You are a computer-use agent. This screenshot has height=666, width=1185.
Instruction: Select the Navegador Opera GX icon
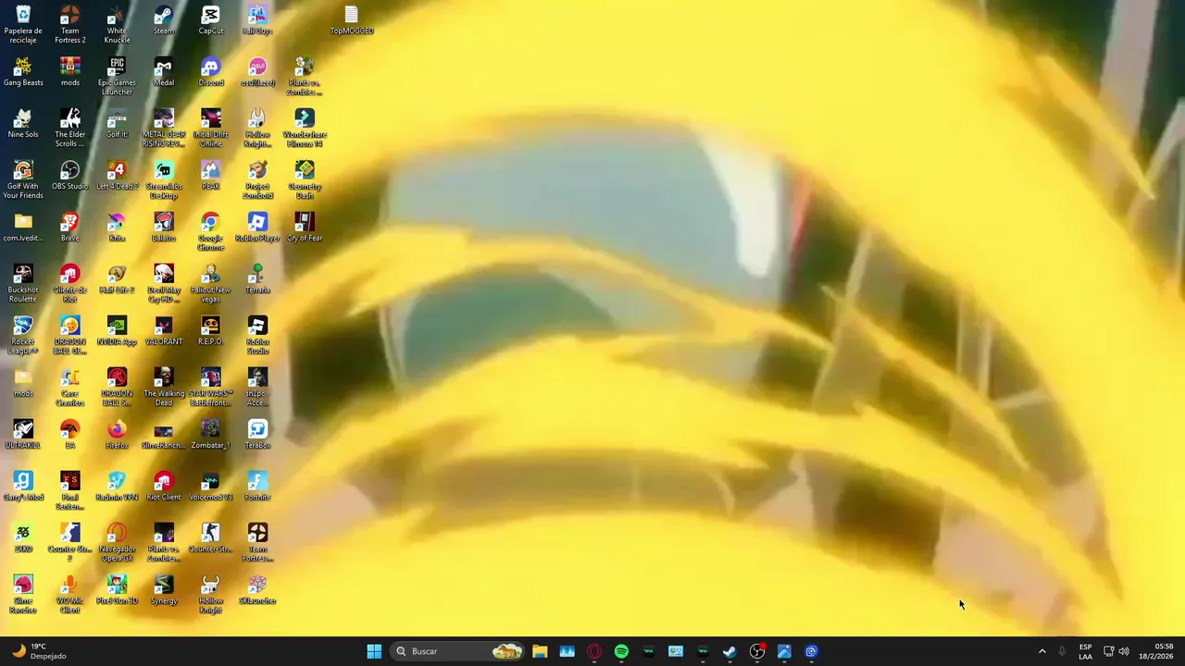coord(117,542)
